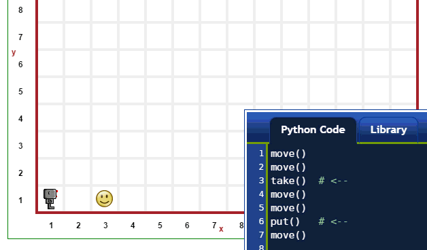Screen dimensions: 427x250
Task: Open the Library tab
Action: (388, 130)
